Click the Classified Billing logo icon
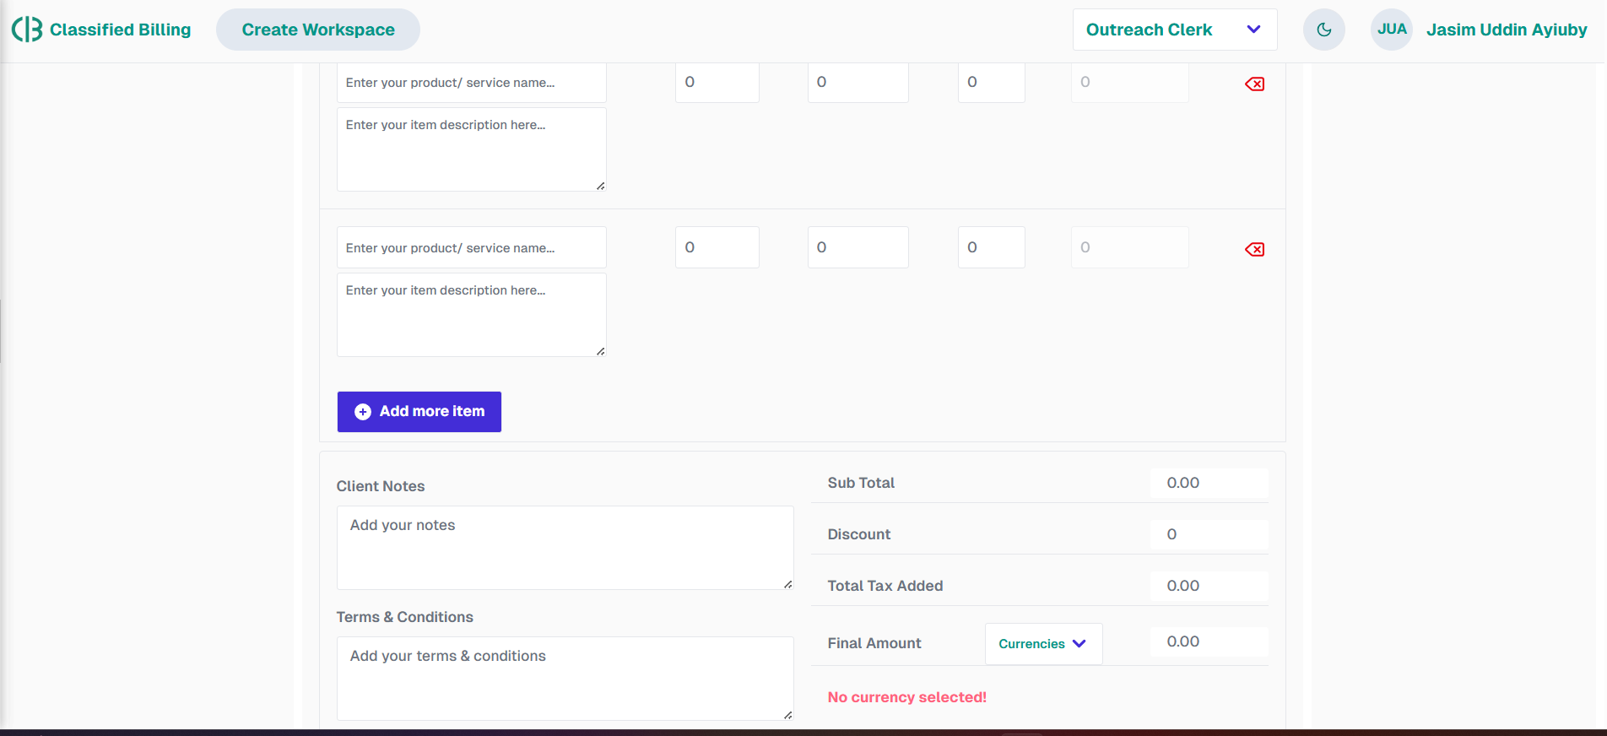This screenshot has width=1607, height=736. point(27,30)
